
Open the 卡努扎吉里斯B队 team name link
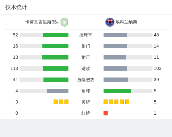coord(42,22)
